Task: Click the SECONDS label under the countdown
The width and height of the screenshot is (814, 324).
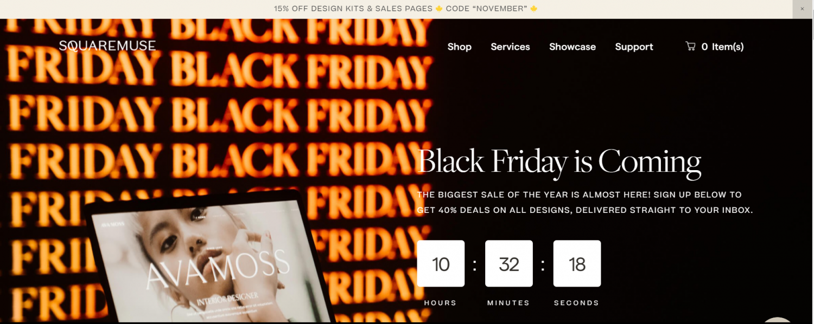Action: point(576,303)
